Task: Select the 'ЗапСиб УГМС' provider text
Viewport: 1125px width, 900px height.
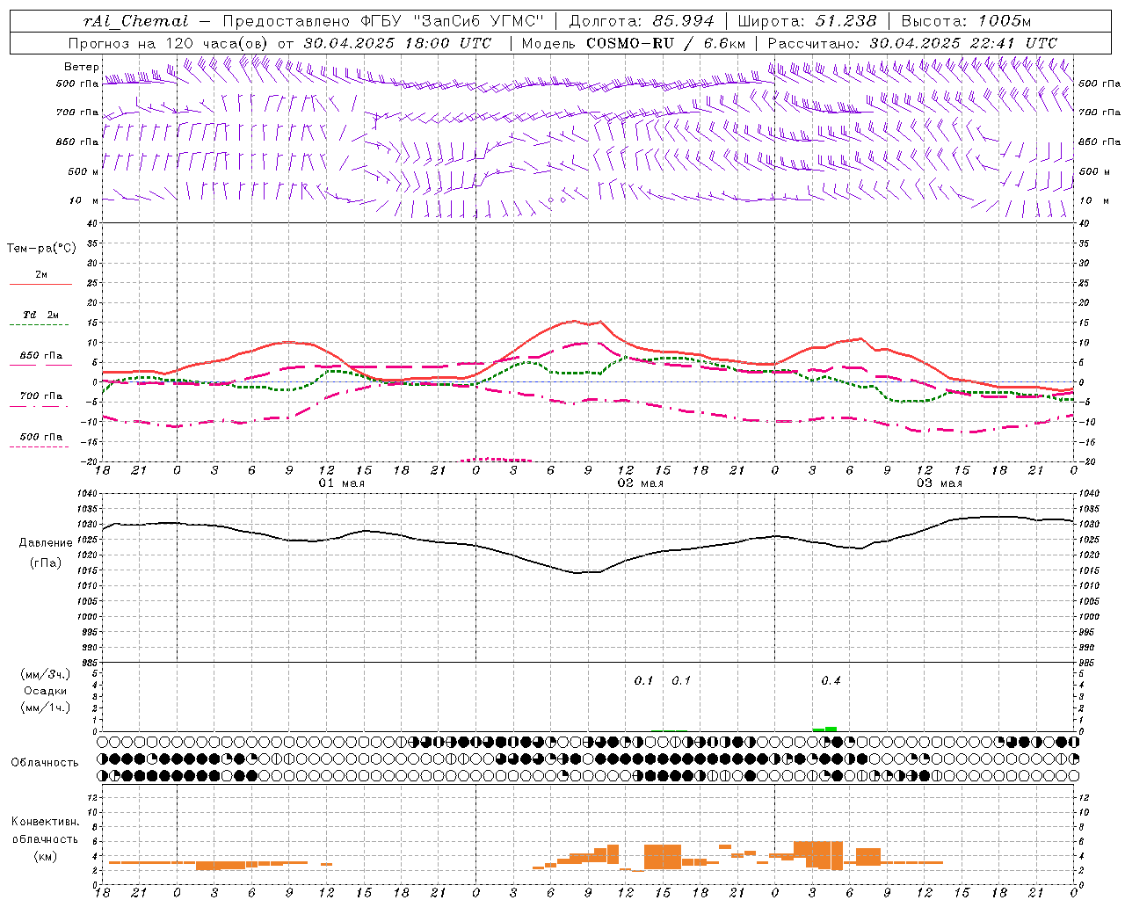Action: (x=479, y=21)
